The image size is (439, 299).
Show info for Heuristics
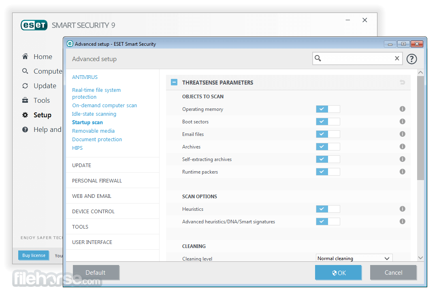402,209
